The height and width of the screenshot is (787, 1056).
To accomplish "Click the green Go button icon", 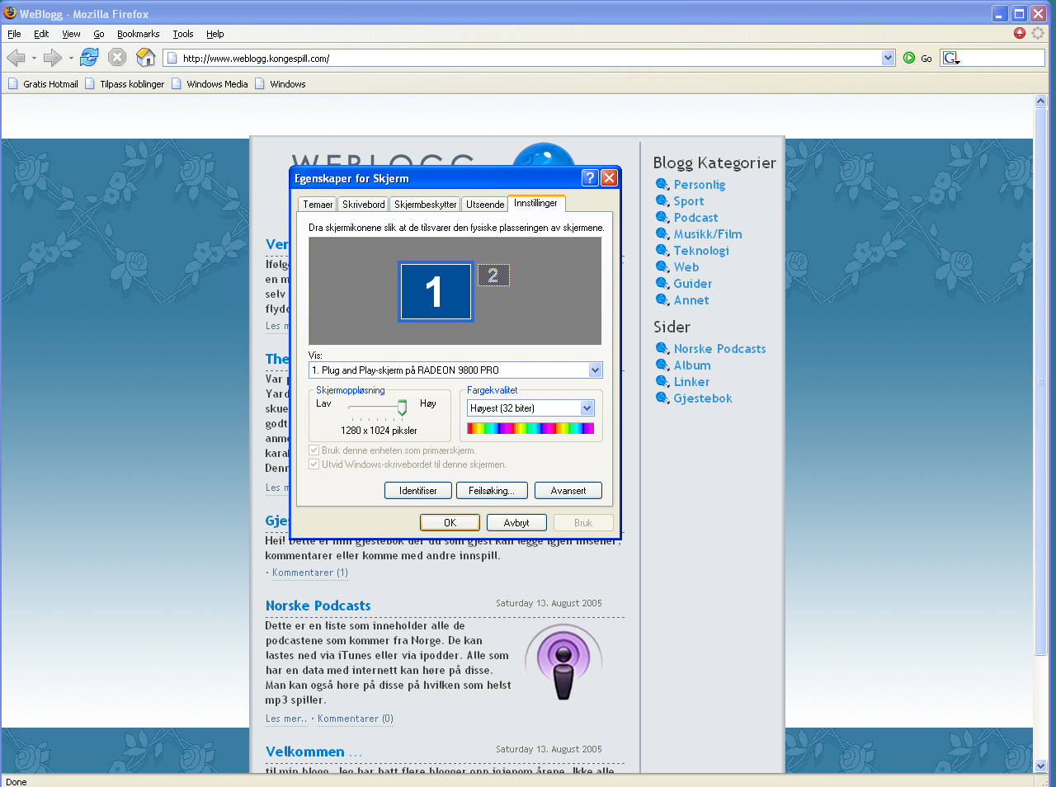I will click(x=909, y=58).
